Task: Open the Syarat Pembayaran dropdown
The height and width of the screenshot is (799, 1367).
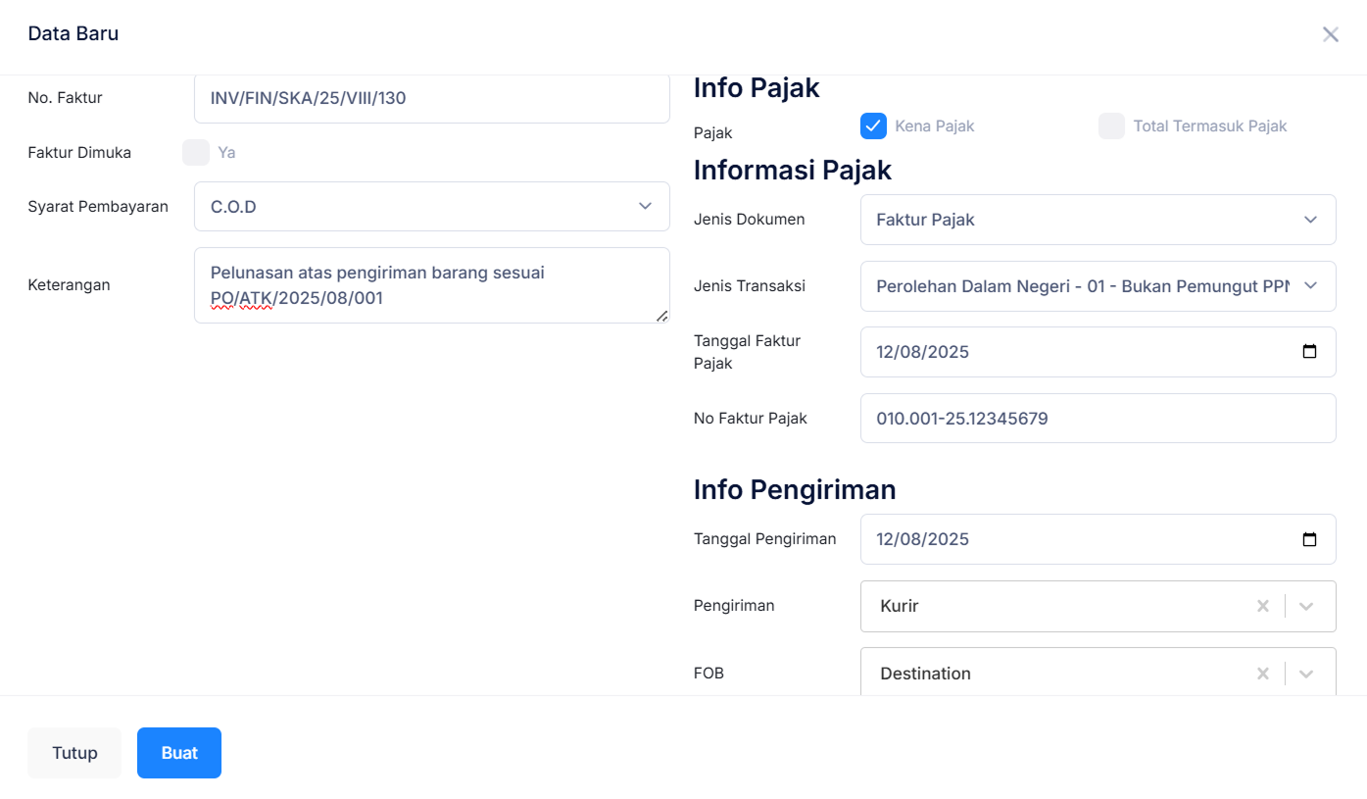Action: tap(645, 206)
